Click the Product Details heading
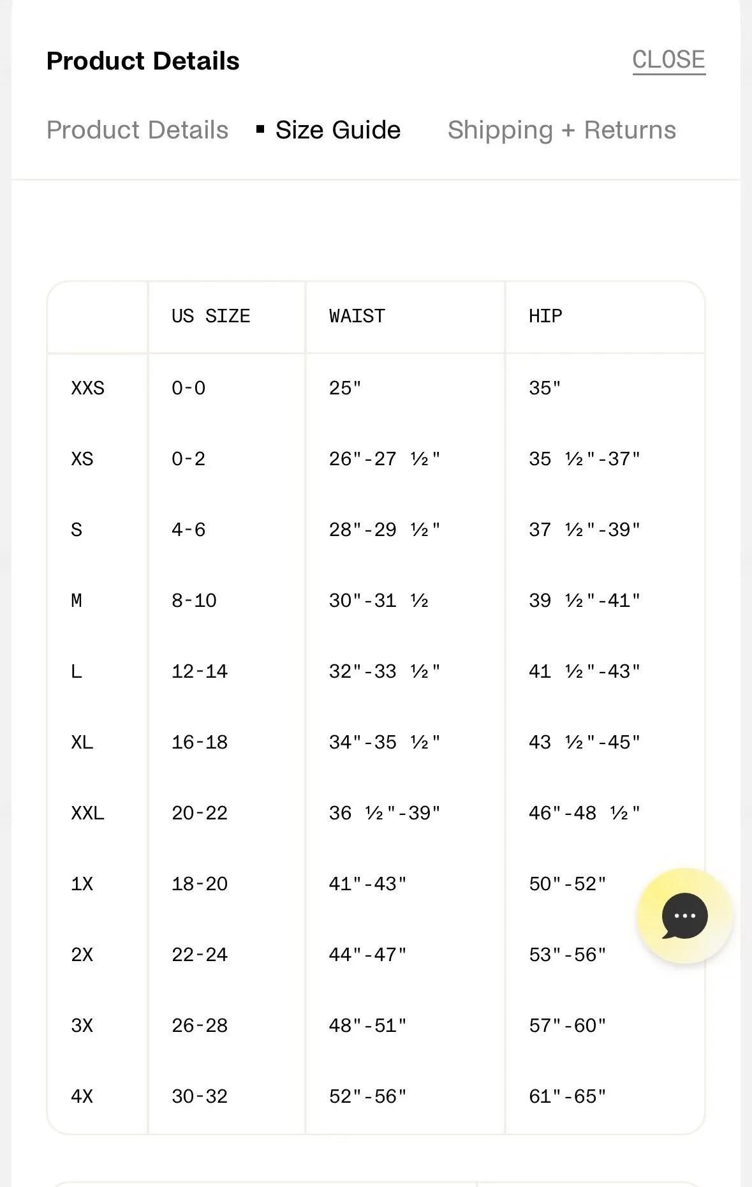The width and height of the screenshot is (752, 1187). pyautogui.click(x=143, y=61)
